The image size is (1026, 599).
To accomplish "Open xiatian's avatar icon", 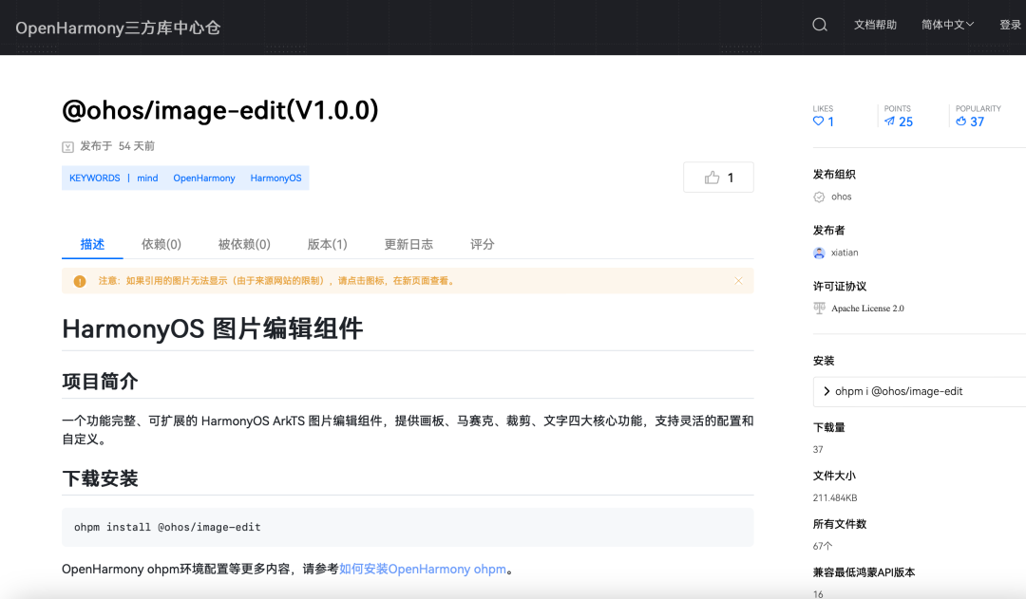I will (x=819, y=253).
